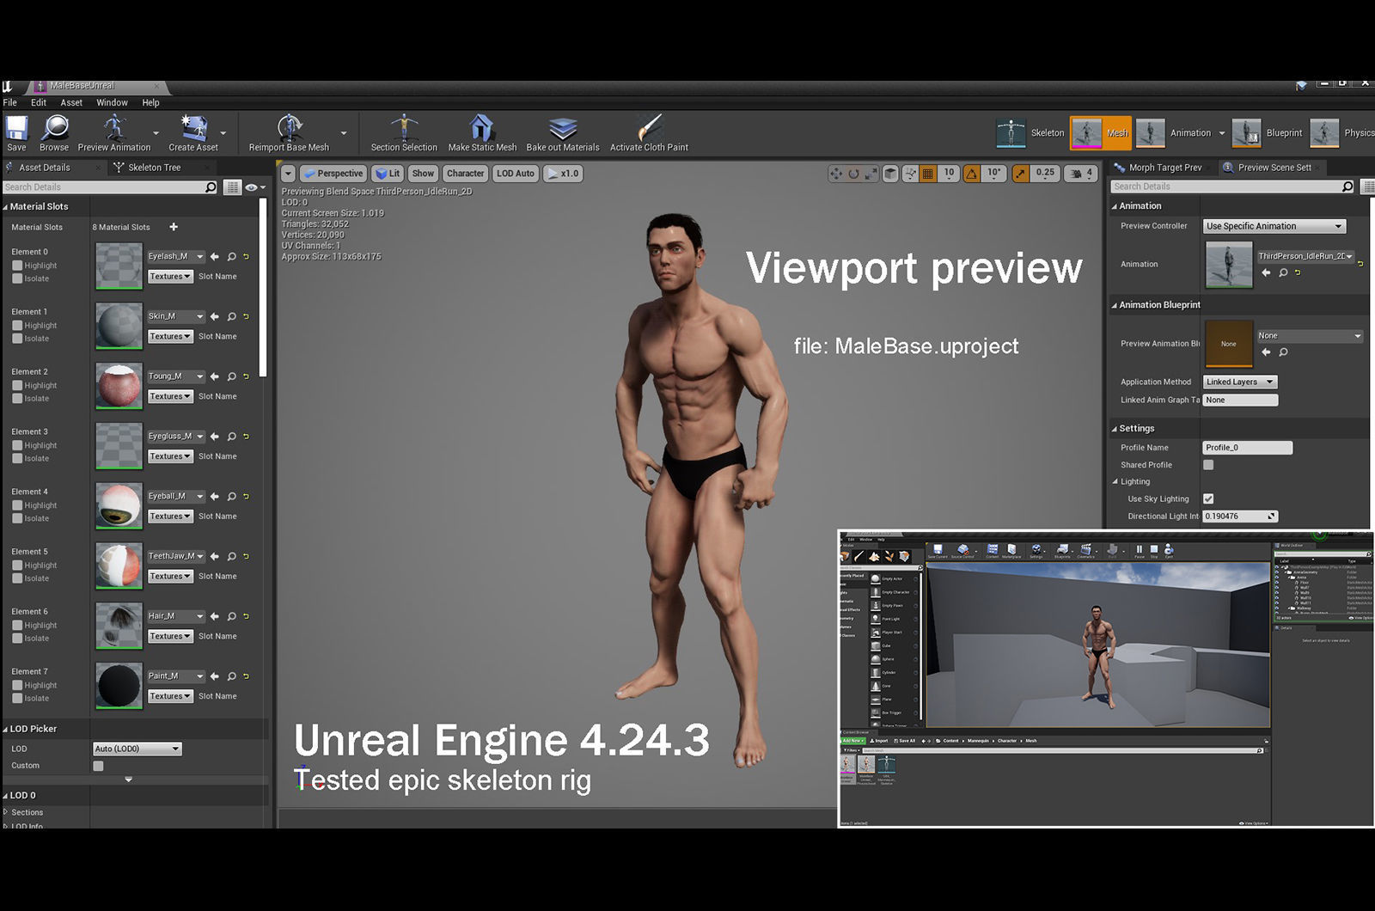Open the Preview Controller dropdown

tap(1274, 226)
